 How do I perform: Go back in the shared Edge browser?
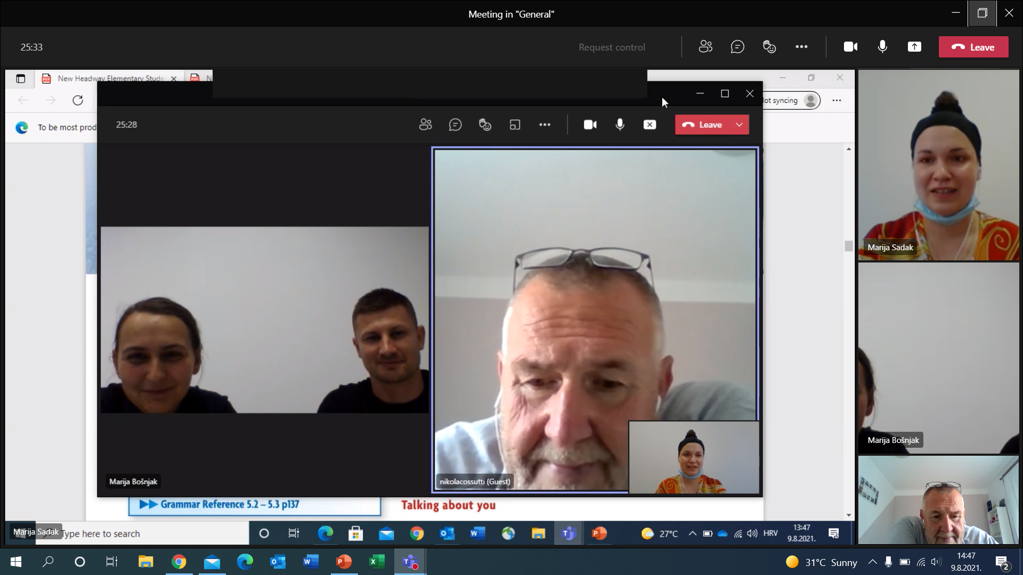tap(22, 100)
